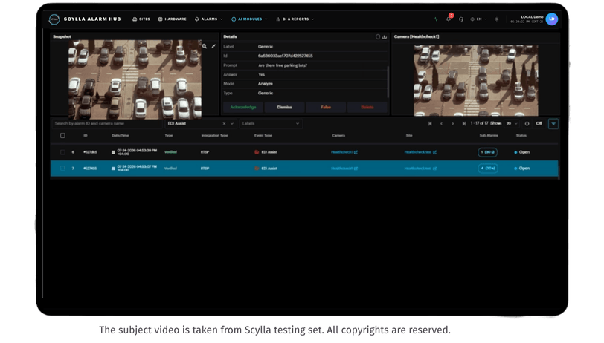Click the Acknowledge button

[x=243, y=108]
